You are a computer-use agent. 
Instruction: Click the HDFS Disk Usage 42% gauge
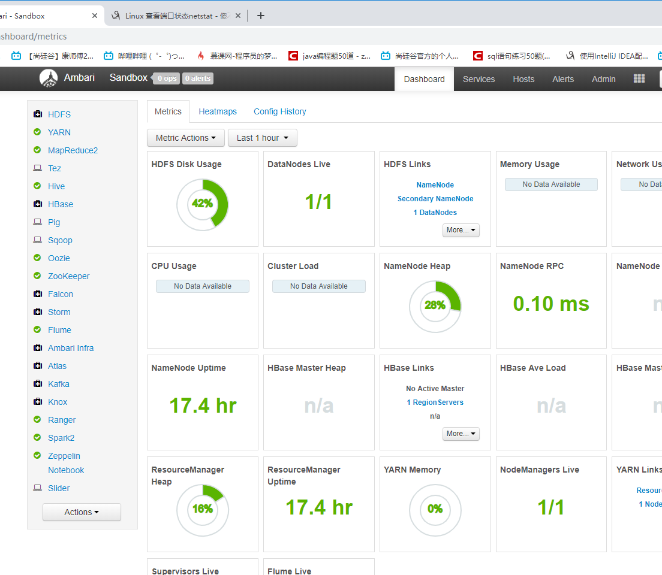coord(203,205)
